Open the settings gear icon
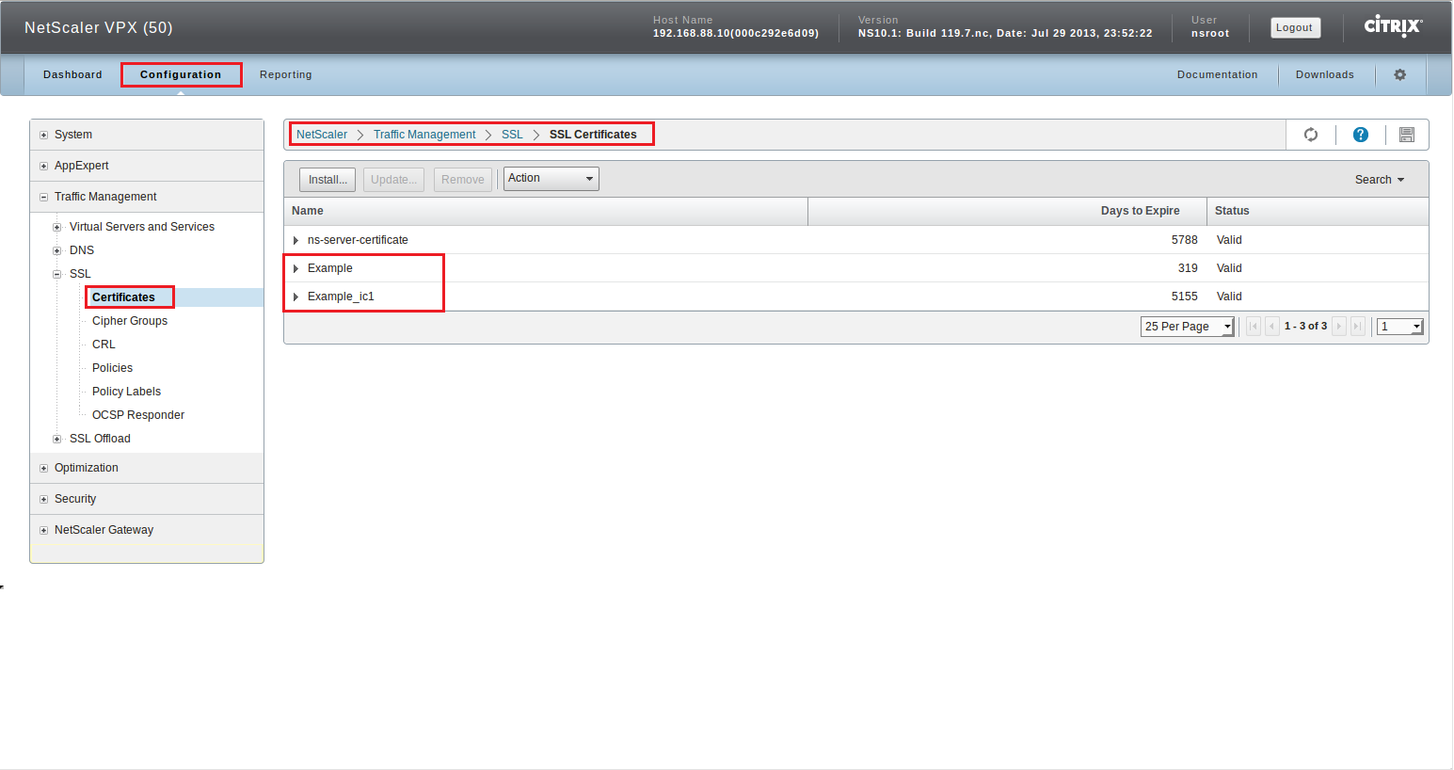The height and width of the screenshot is (770, 1454). click(1400, 74)
